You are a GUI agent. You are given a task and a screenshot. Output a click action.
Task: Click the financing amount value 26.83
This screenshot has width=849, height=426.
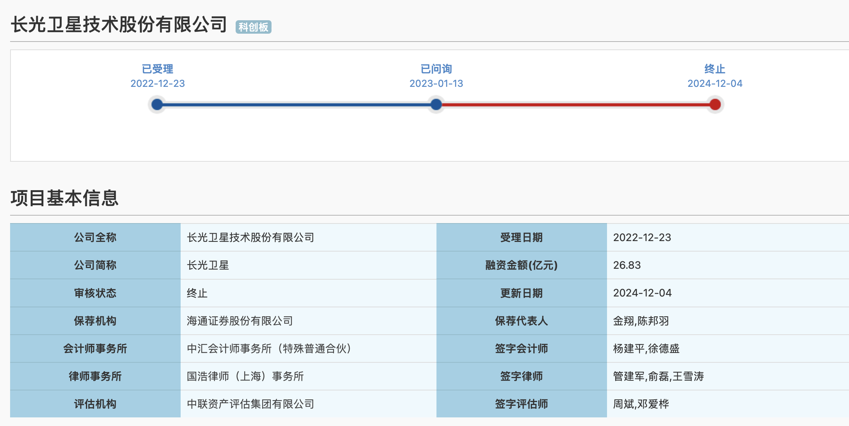click(x=627, y=265)
